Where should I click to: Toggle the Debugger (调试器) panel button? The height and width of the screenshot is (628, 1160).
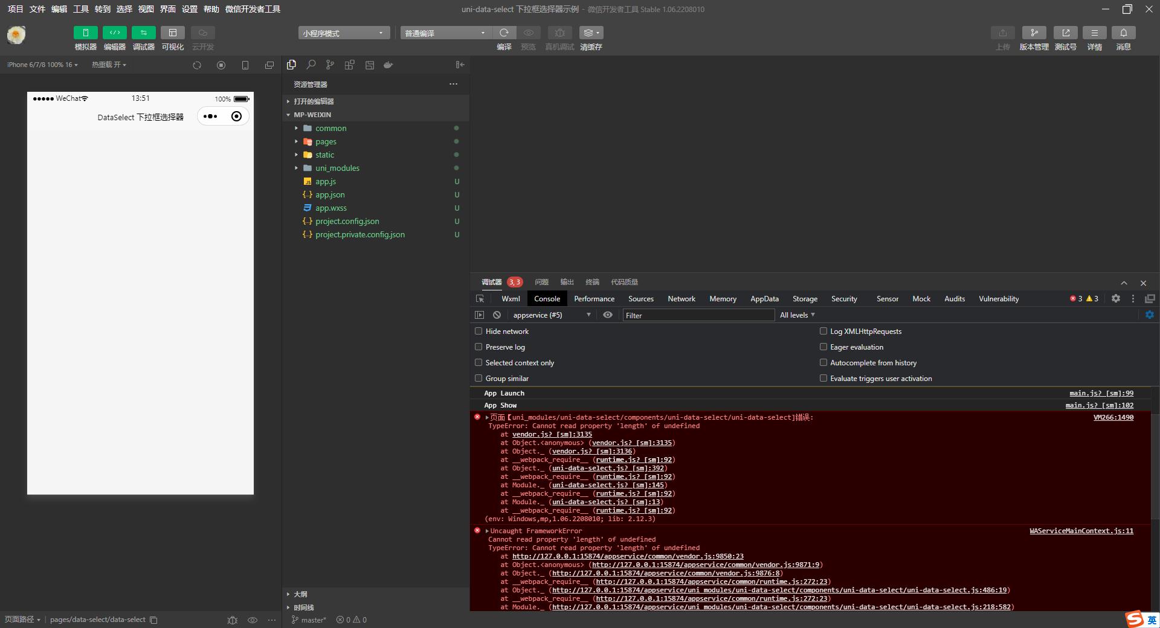(143, 33)
